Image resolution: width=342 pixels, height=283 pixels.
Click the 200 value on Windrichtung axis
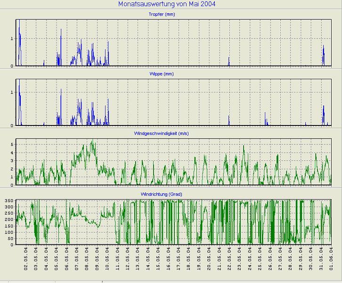coord(8,220)
